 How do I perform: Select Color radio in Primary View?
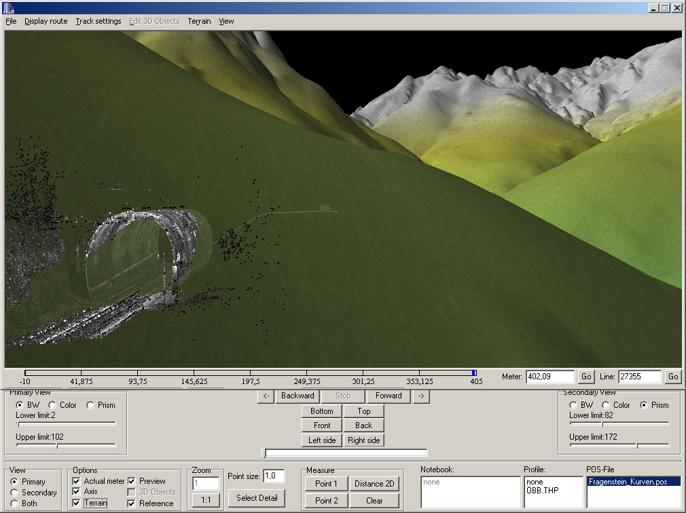53,405
